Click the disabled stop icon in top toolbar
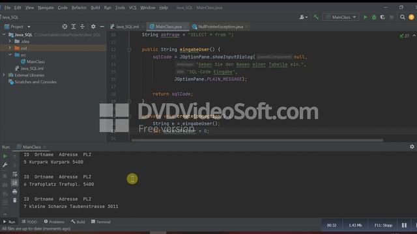417x234 pixels. (x=392, y=18)
